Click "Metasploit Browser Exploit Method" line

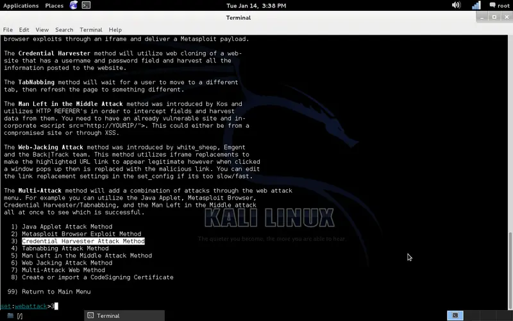point(81,234)
